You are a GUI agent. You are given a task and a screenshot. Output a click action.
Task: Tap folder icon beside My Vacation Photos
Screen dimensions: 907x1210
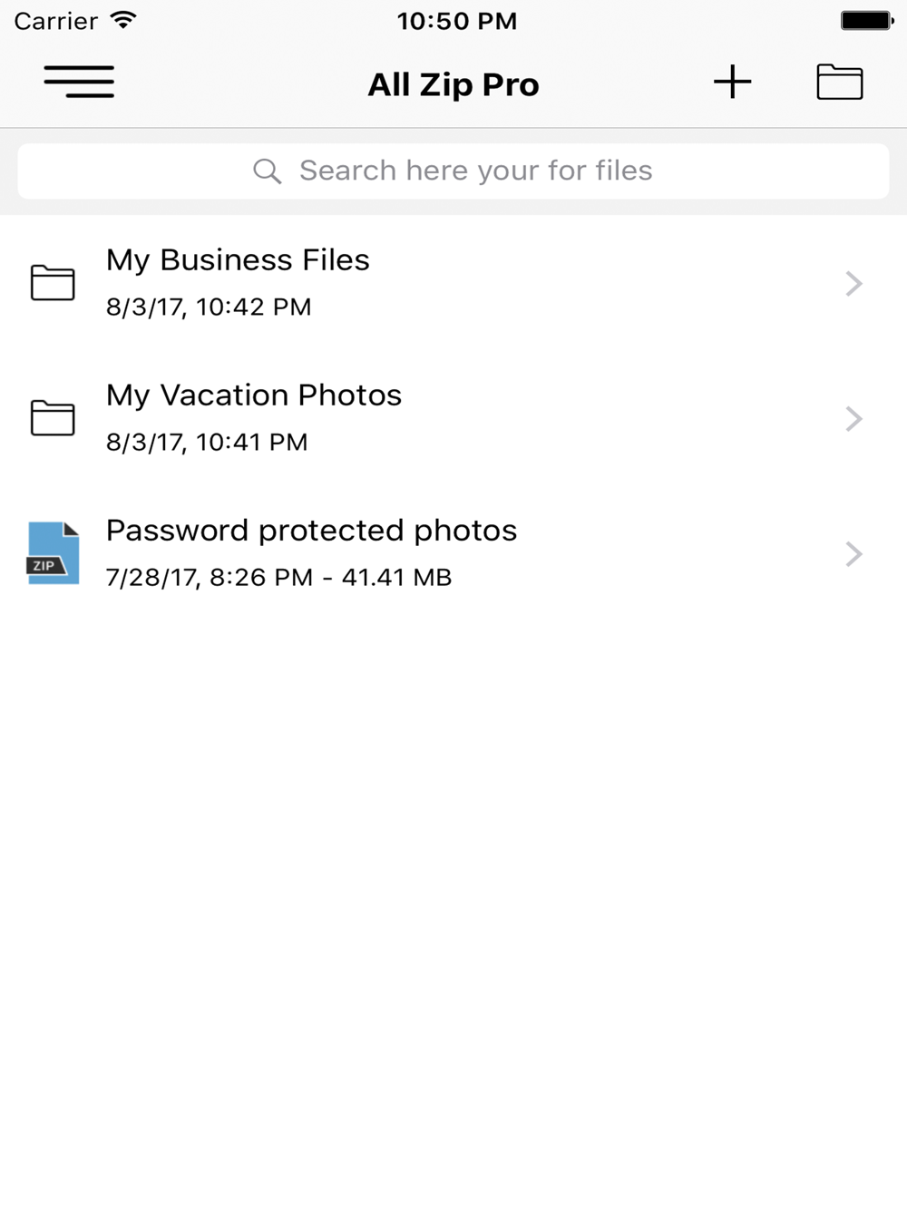53,418
